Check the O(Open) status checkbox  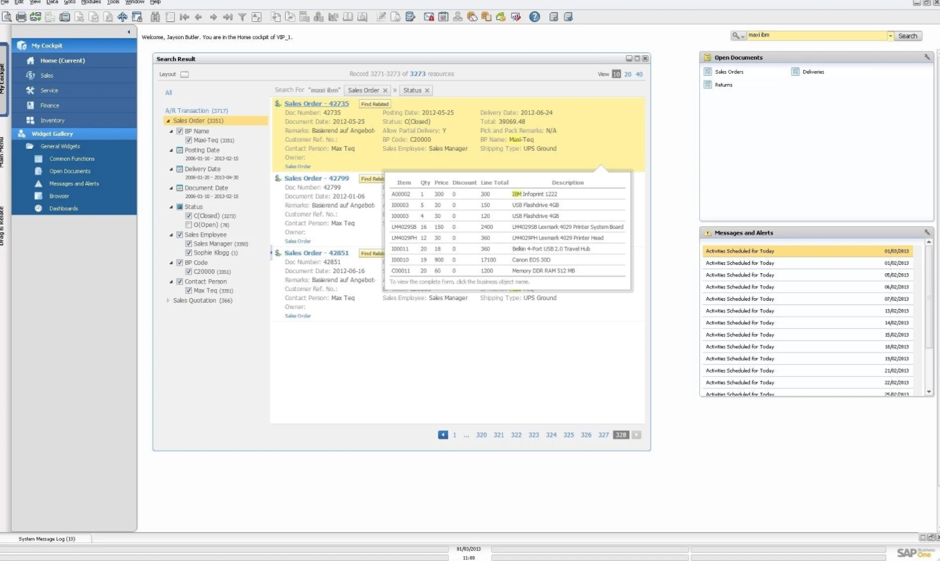(189, 225)
